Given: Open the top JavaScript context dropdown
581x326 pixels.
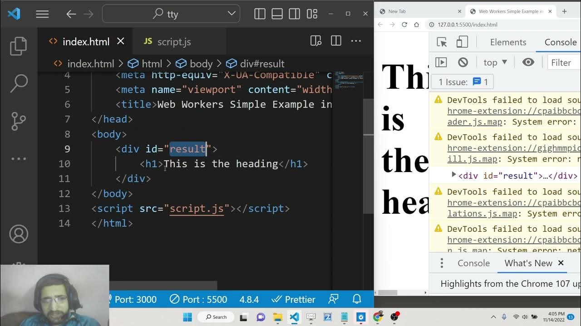Looking at the screenshot, I should [x=495, y=62].
